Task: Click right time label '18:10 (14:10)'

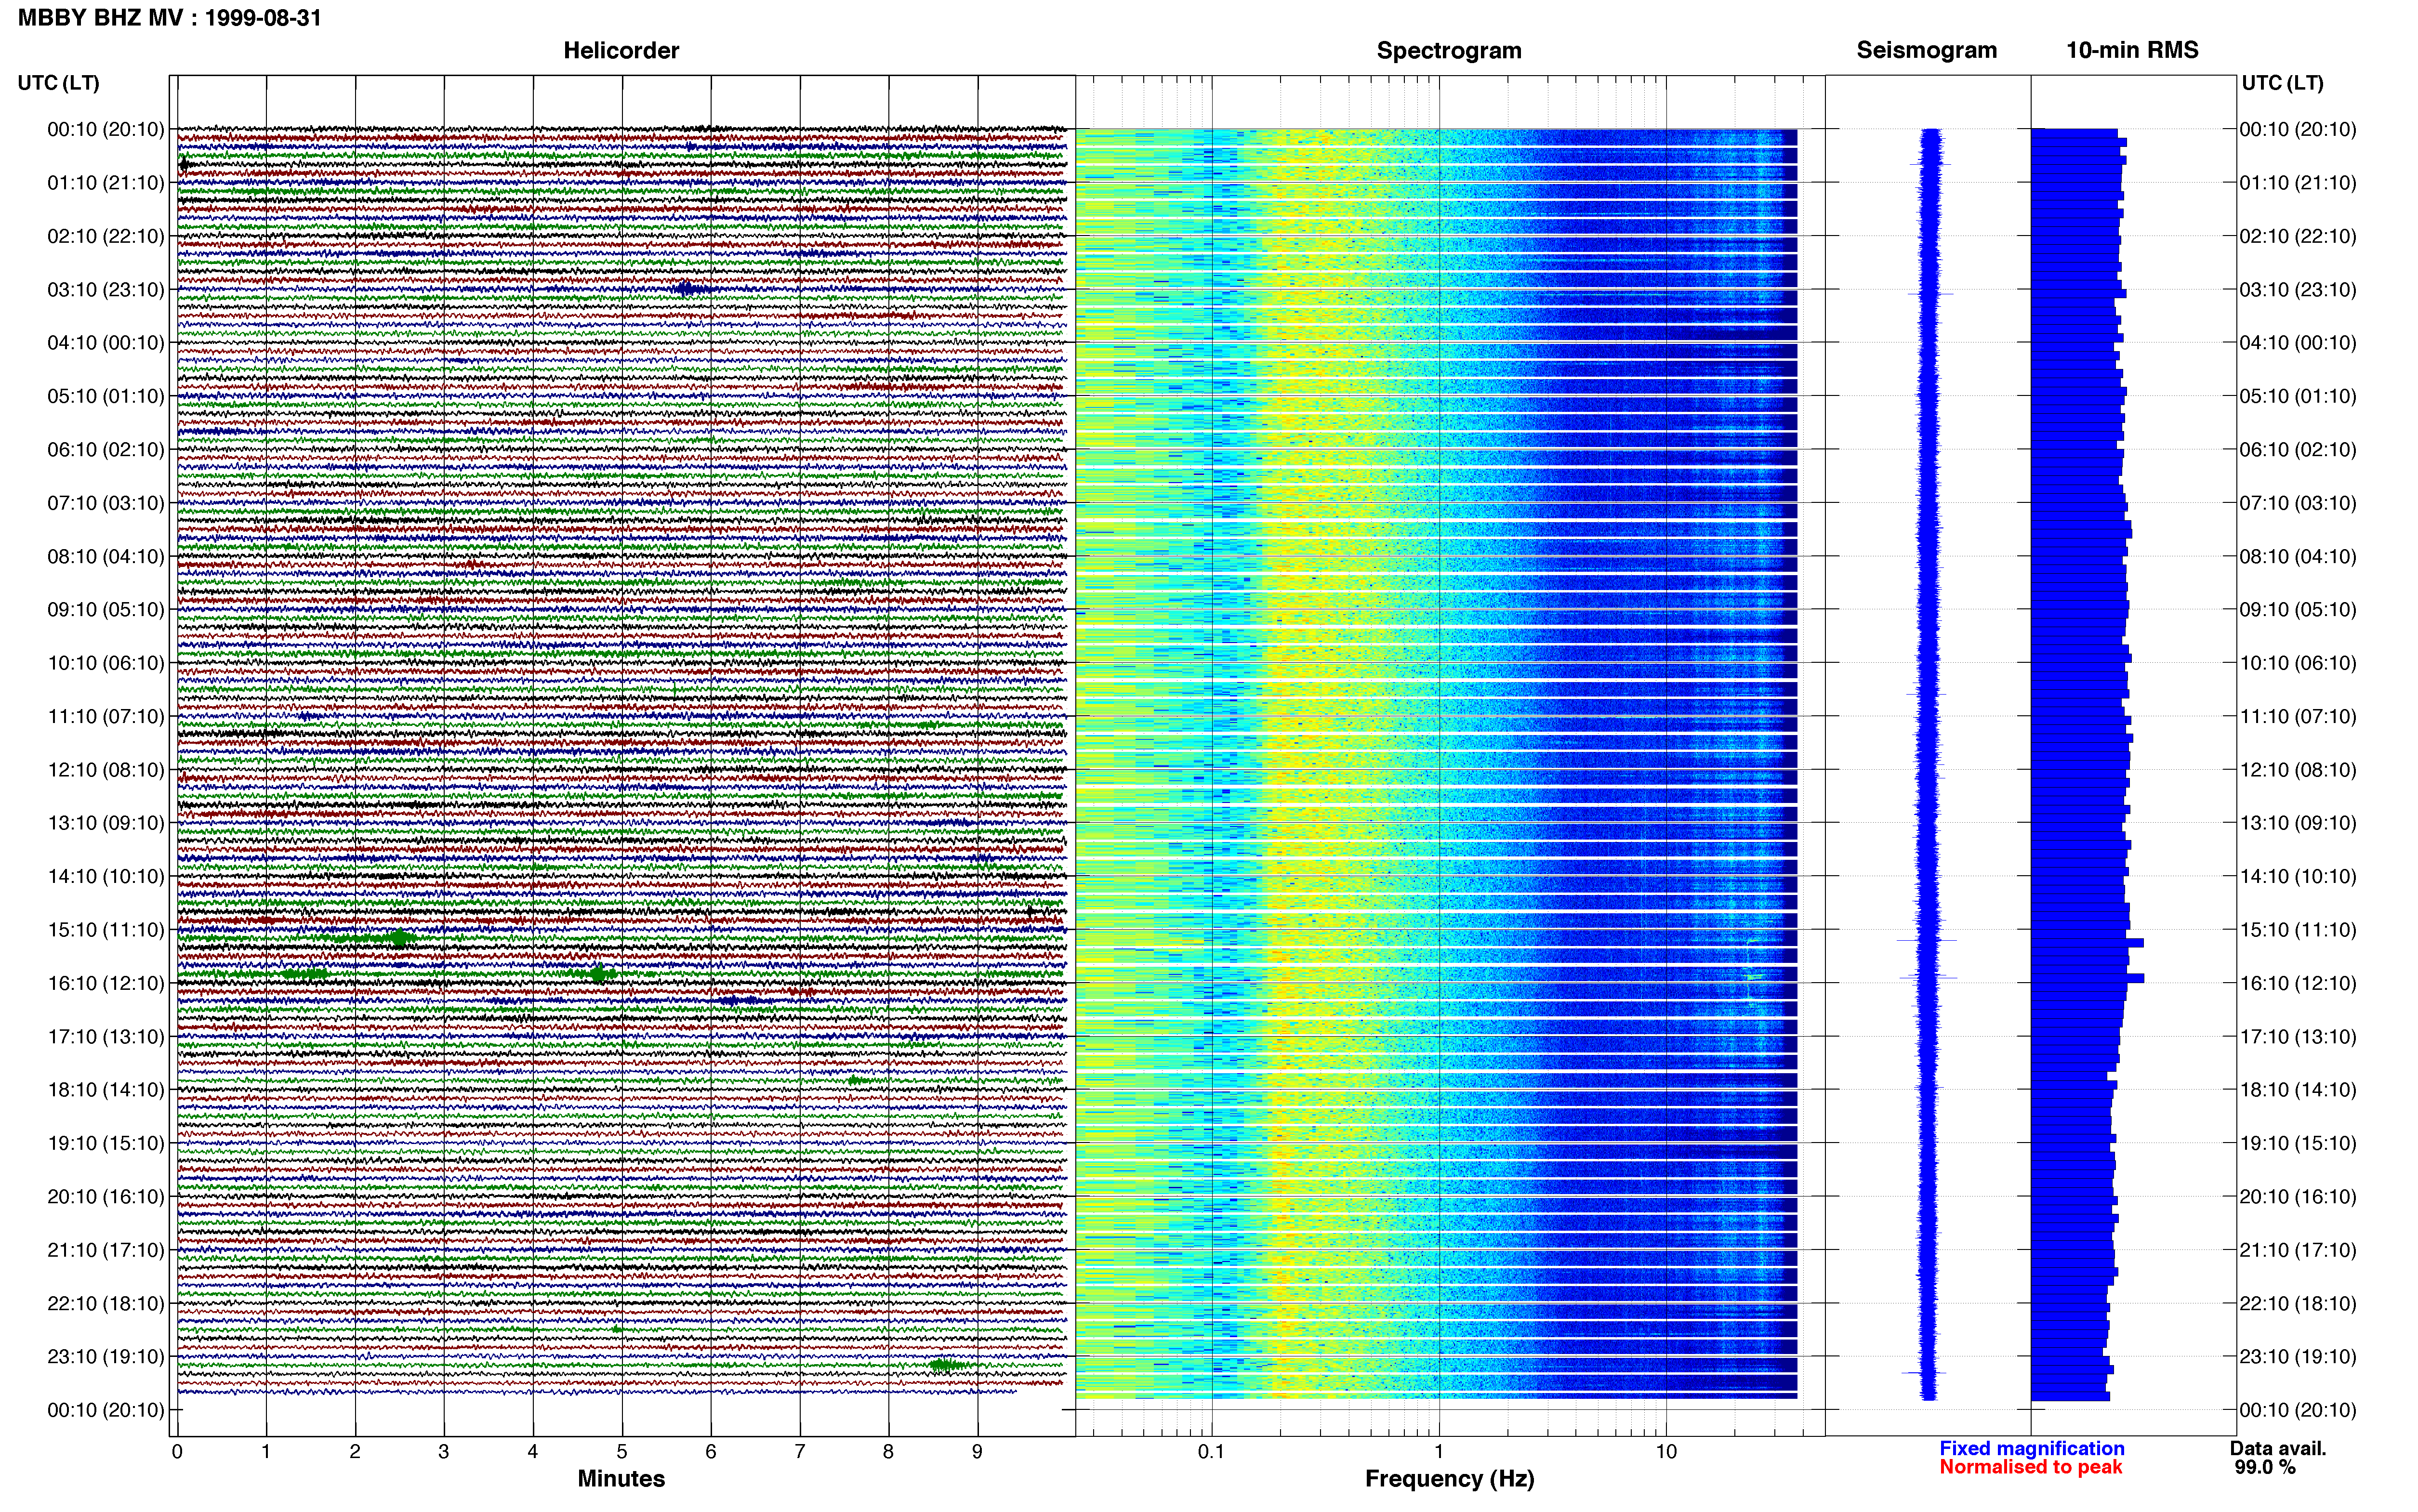Action: pos(2298,1090)
